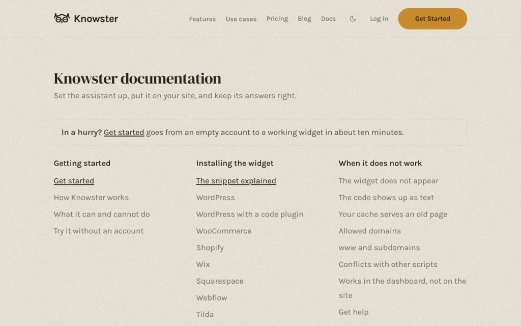Select the WordPress install guide
Viewport: 521px width, 326px height.
215,198
